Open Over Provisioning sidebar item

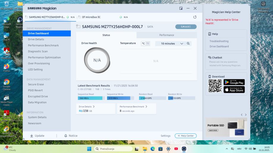click(39, 64)
